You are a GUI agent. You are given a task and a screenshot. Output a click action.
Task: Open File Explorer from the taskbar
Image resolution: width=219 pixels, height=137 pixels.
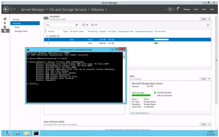click(x=27, y=133)
